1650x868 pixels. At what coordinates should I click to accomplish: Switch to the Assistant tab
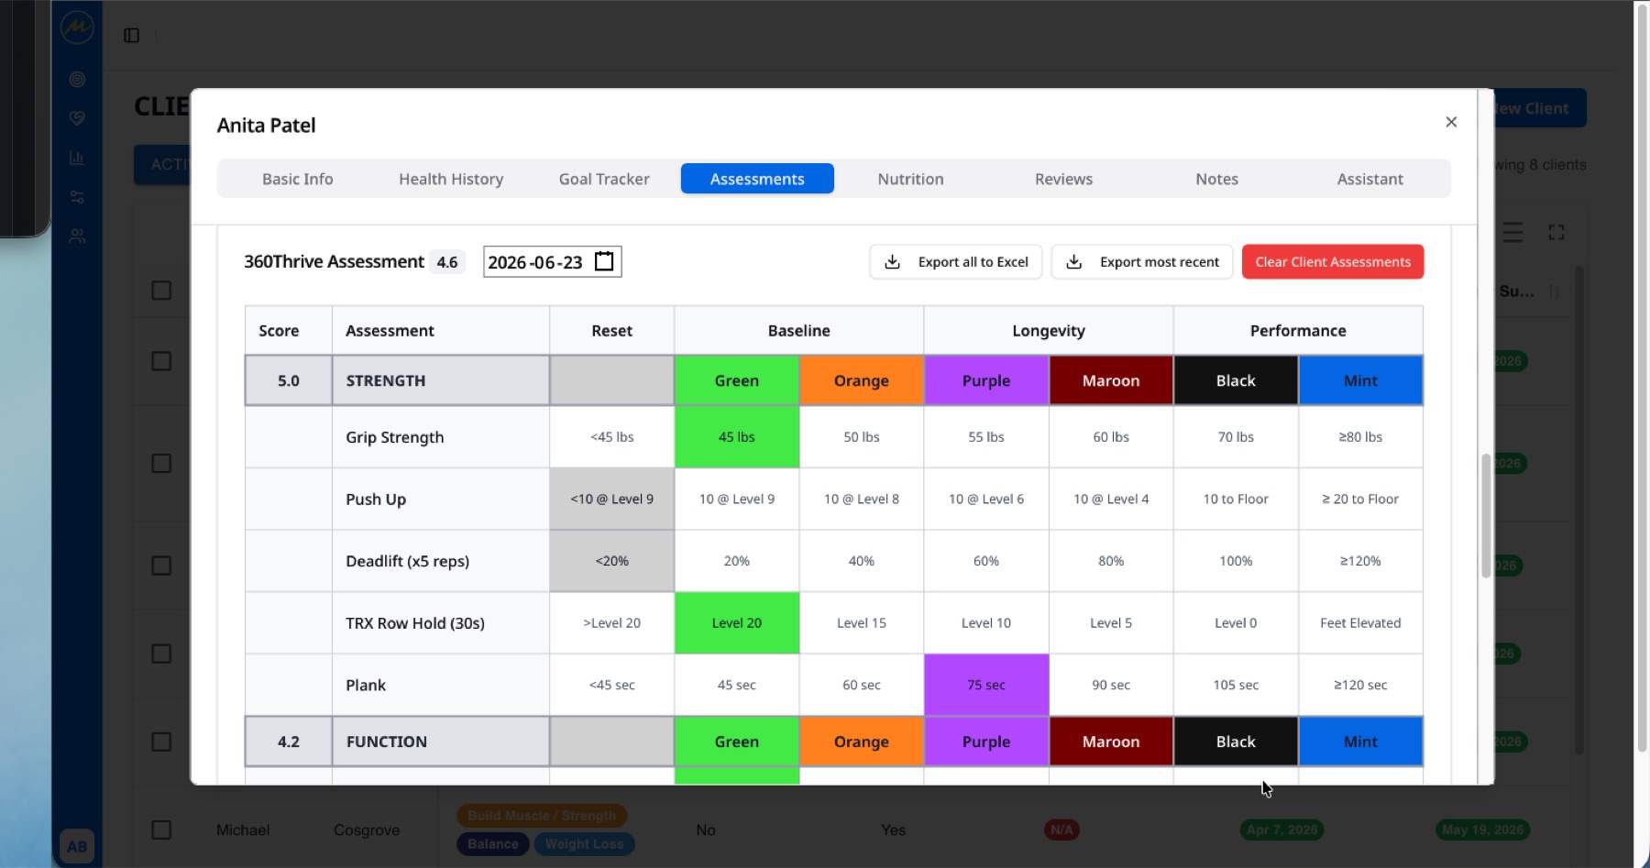click(1369, 179)
